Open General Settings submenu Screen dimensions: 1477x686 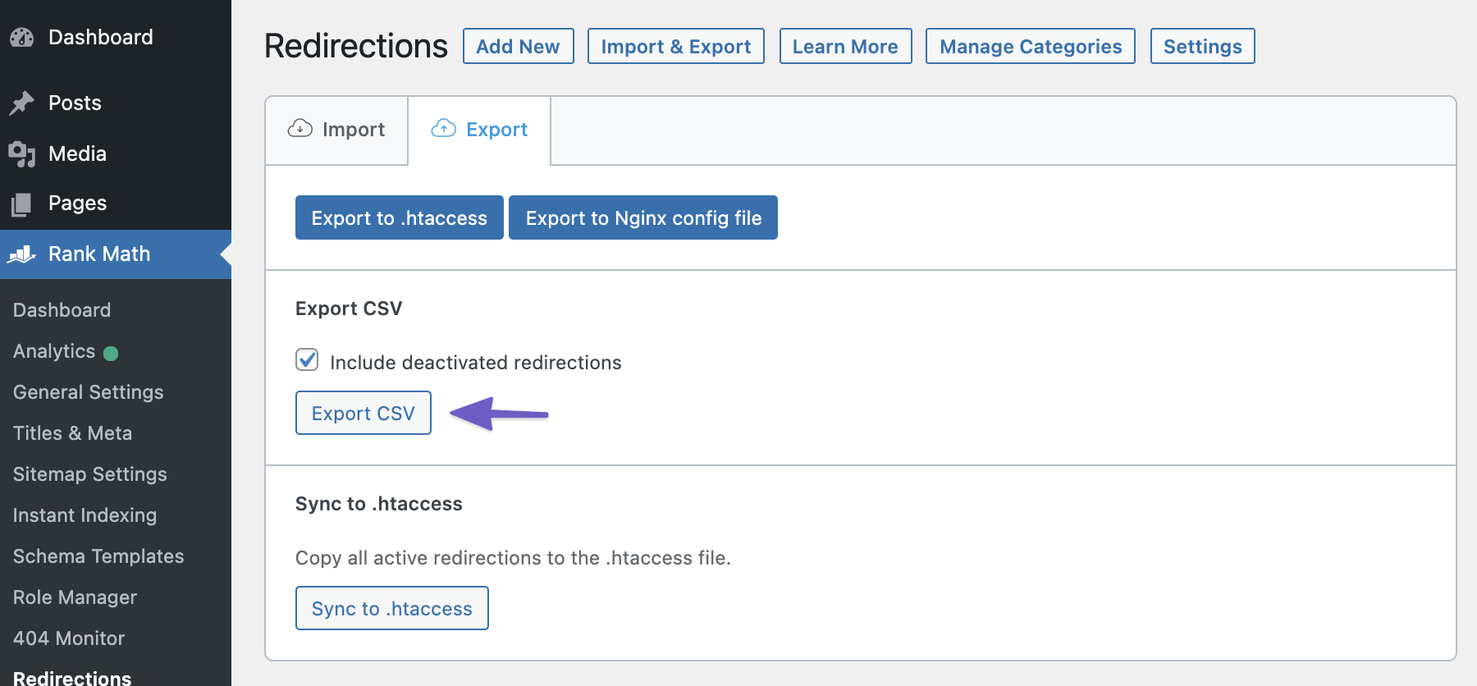89,392
